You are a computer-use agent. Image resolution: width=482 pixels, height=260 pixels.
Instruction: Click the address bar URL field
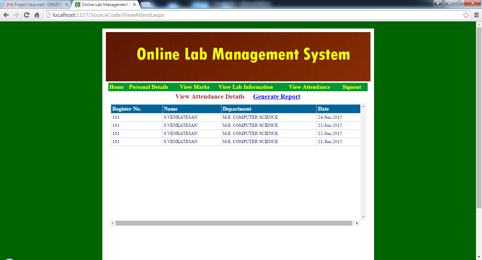pos(247,15)
